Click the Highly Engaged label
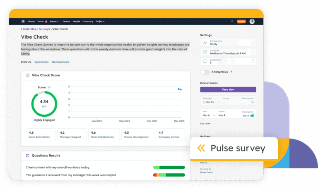 pyautogui.click(x=44, y=120)
